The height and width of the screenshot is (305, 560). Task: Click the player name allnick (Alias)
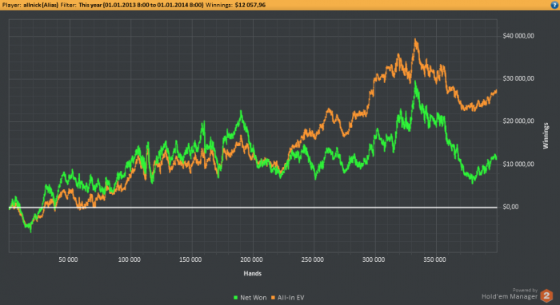41,5
